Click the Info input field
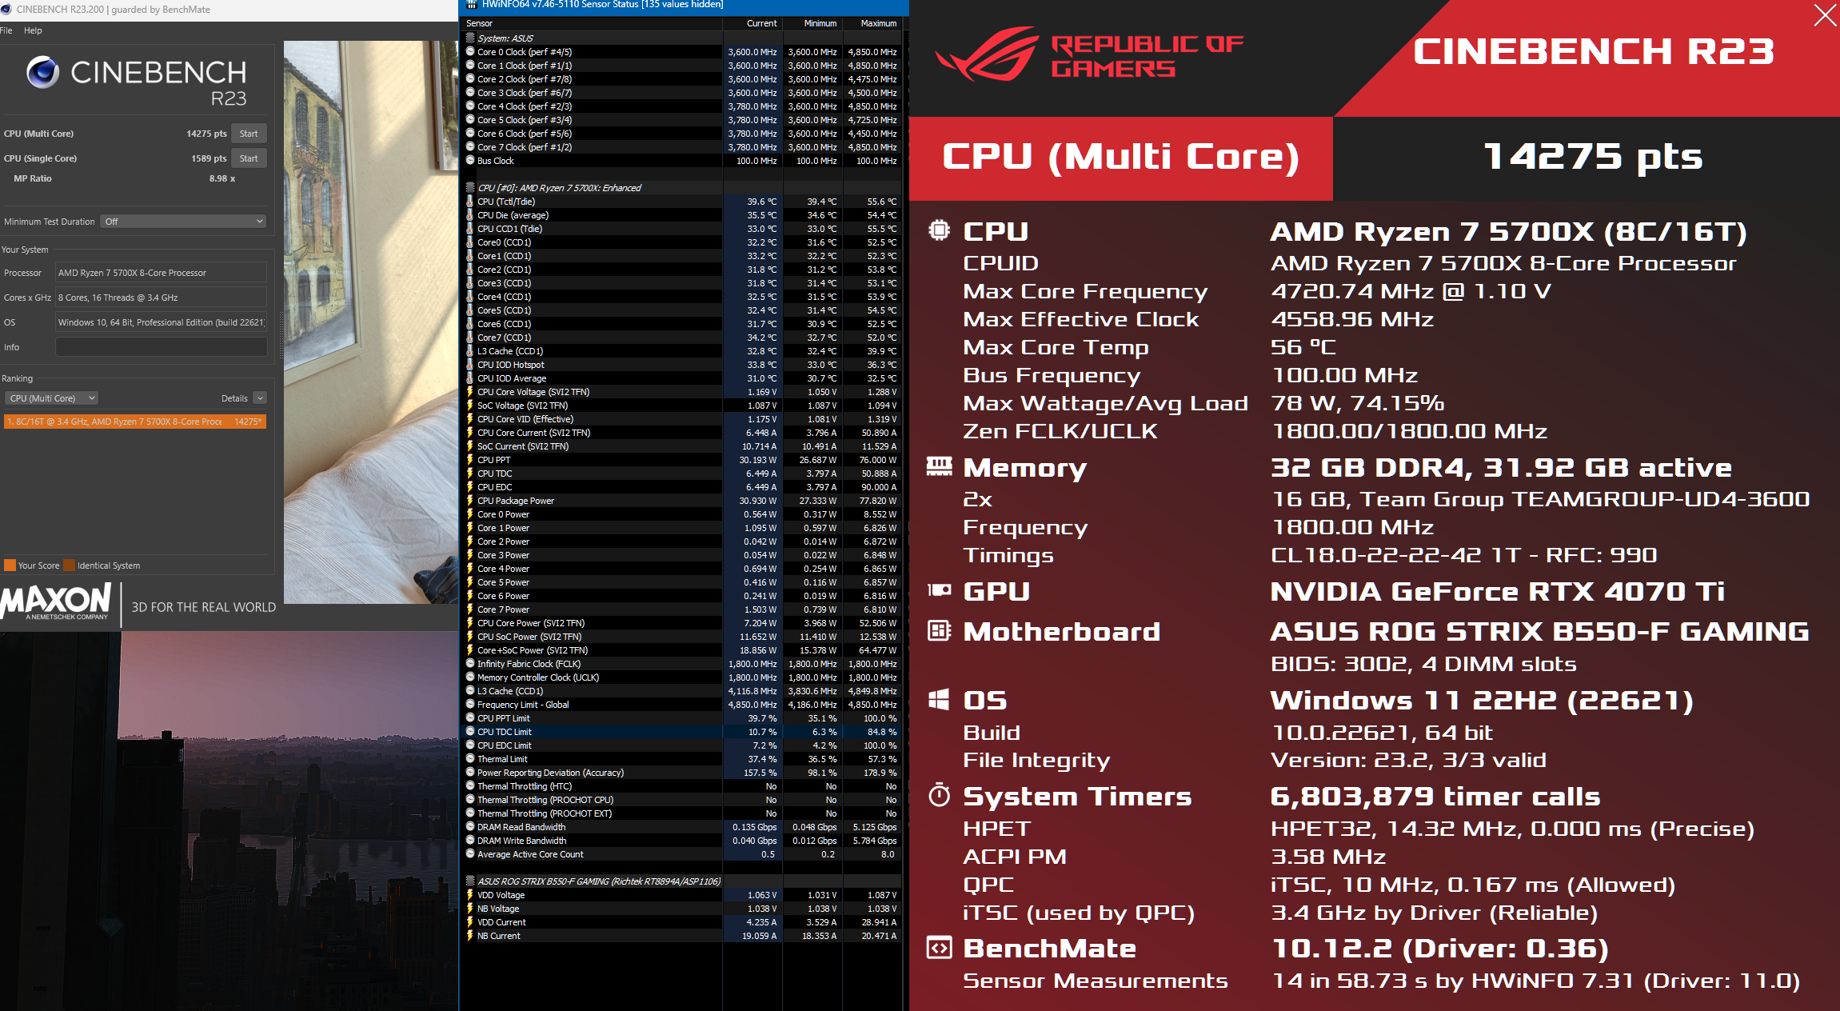 pyautogui.click(x=161, y=347)
